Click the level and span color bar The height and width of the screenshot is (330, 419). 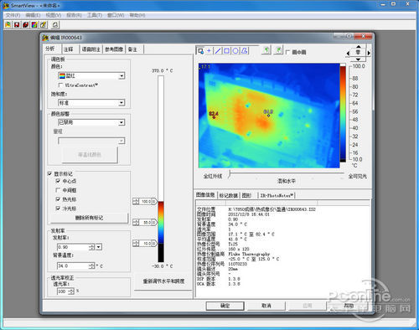161,169
